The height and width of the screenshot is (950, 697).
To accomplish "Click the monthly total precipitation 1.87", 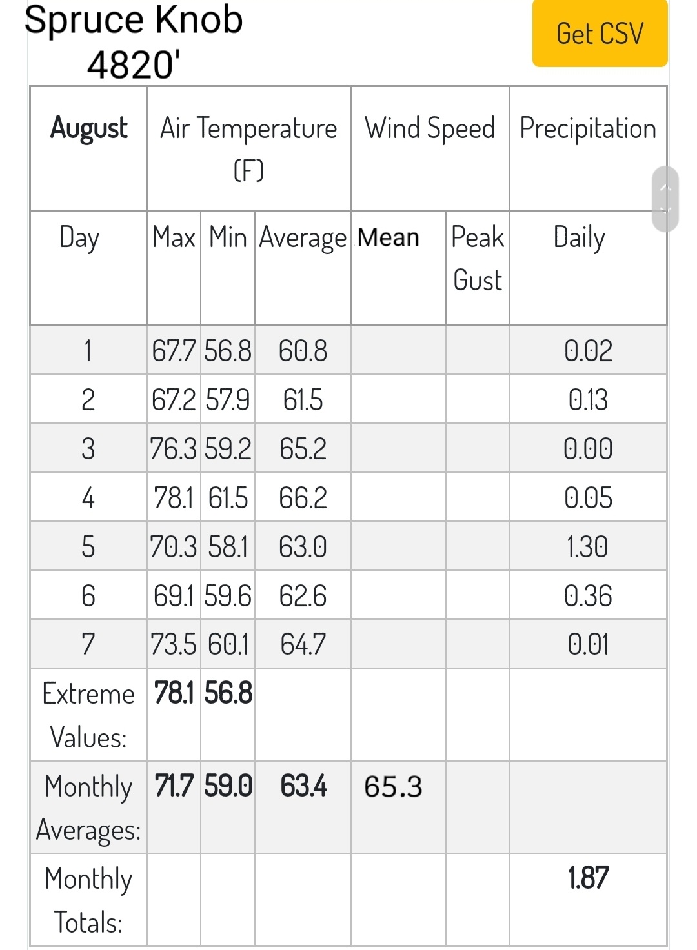I will point(588,878).
